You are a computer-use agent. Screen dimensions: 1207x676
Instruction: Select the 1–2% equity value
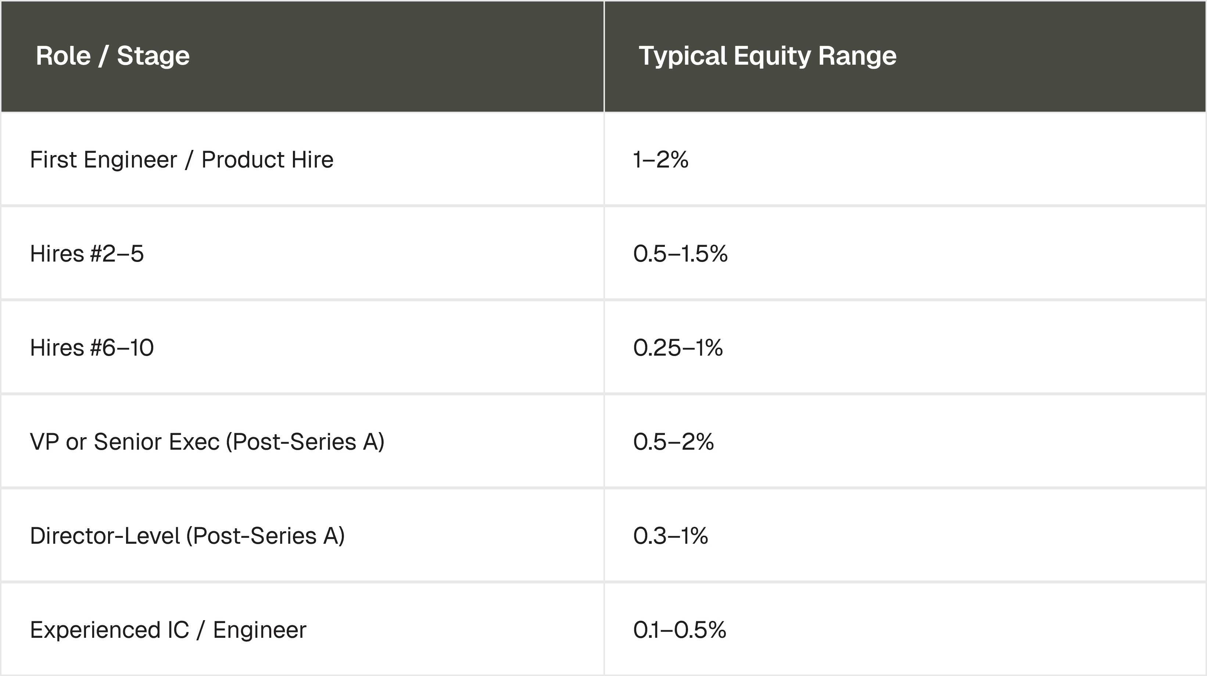(661, 160)
